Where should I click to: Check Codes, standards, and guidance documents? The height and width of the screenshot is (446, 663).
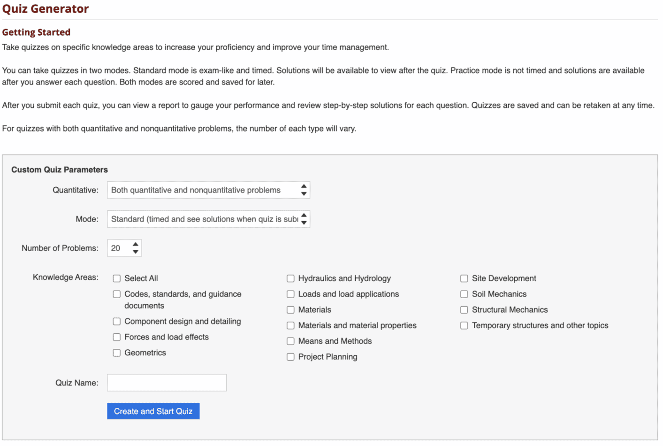click(x=116, y=294)
